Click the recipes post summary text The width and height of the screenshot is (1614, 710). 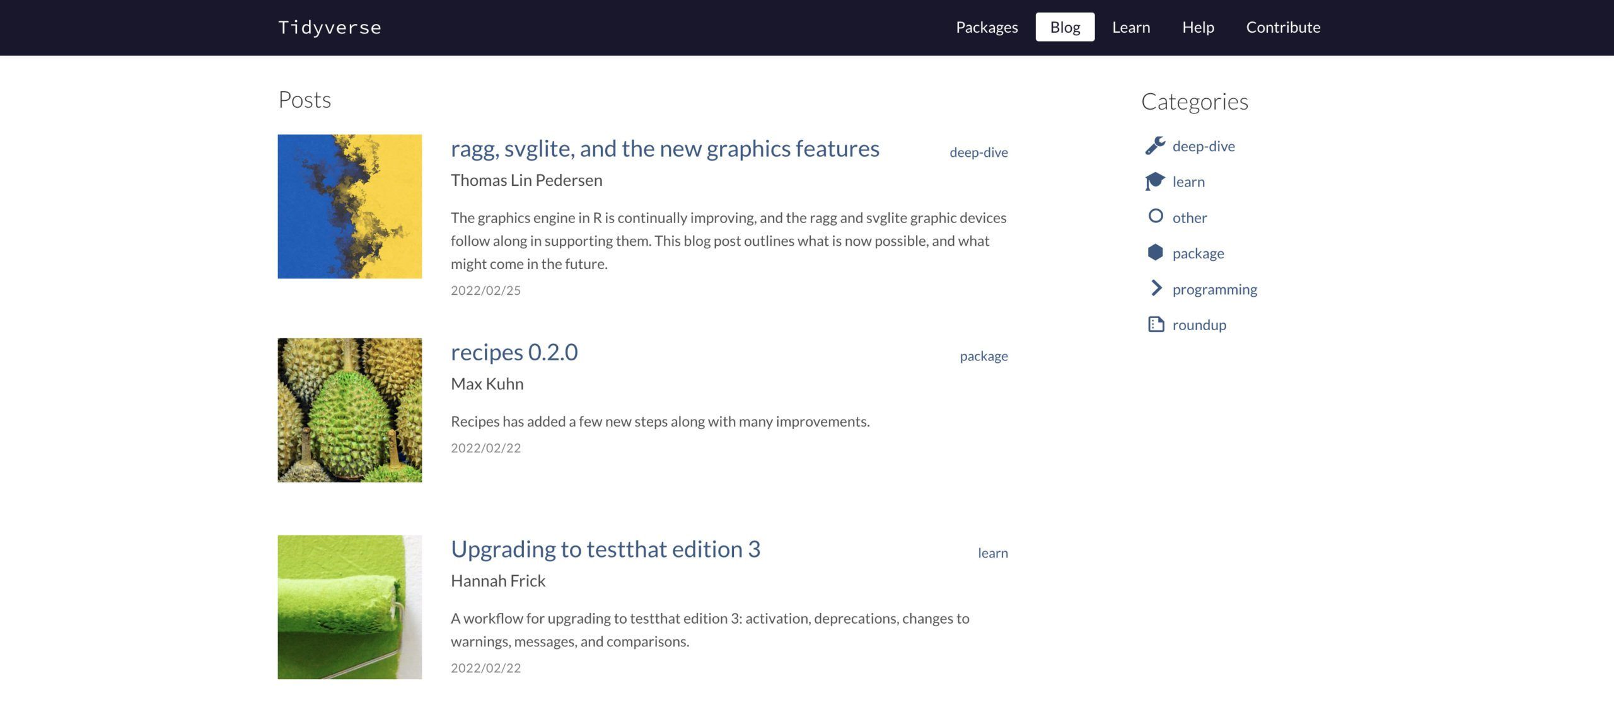[660, 421]
